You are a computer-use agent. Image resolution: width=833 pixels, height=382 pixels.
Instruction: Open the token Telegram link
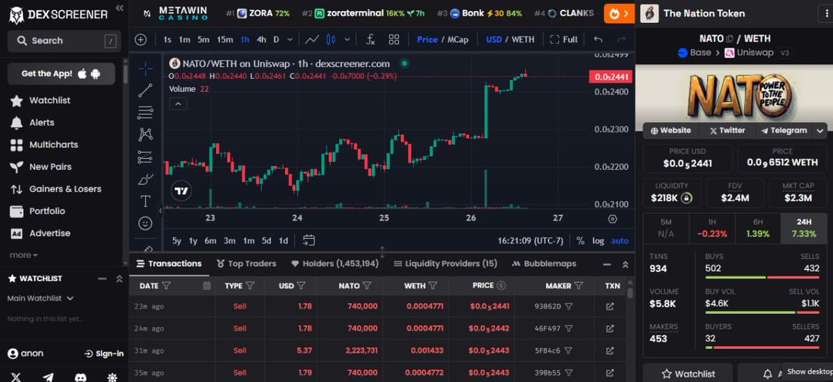tap(784, 131)
